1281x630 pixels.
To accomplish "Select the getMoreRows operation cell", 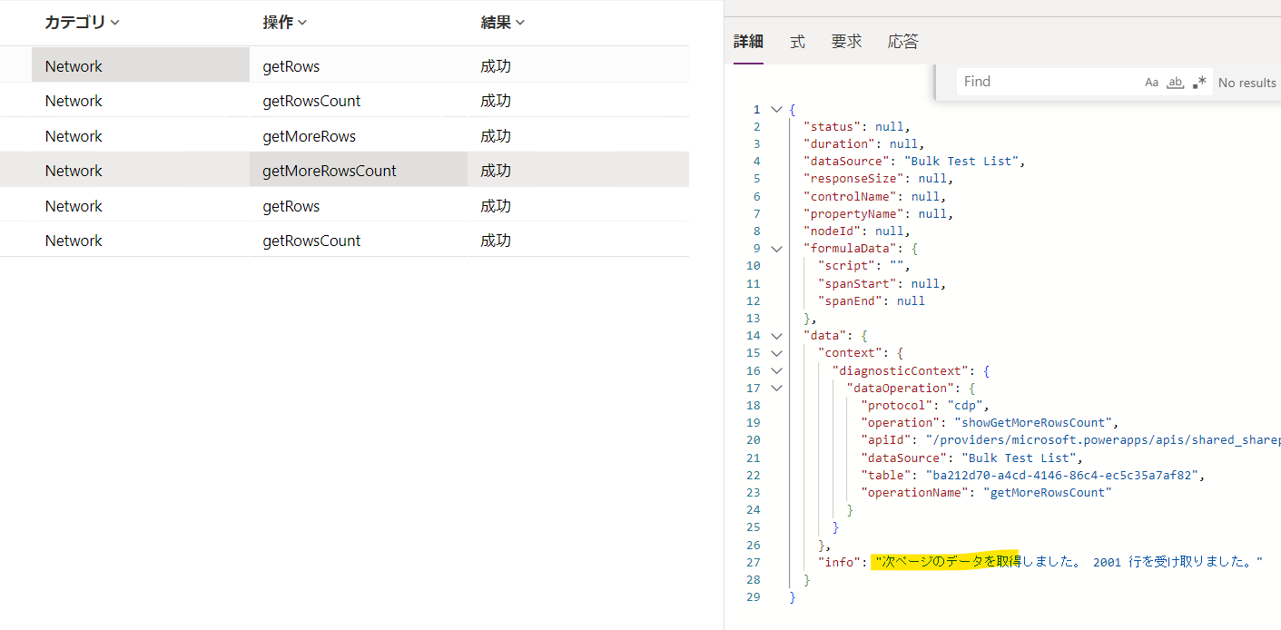I will click(x=359, y=136).
